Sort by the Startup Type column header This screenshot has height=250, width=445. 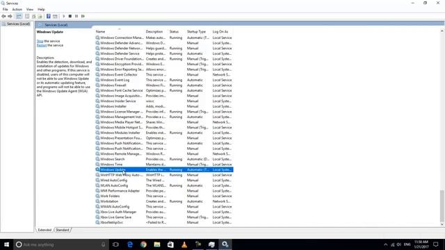(198, 32)
